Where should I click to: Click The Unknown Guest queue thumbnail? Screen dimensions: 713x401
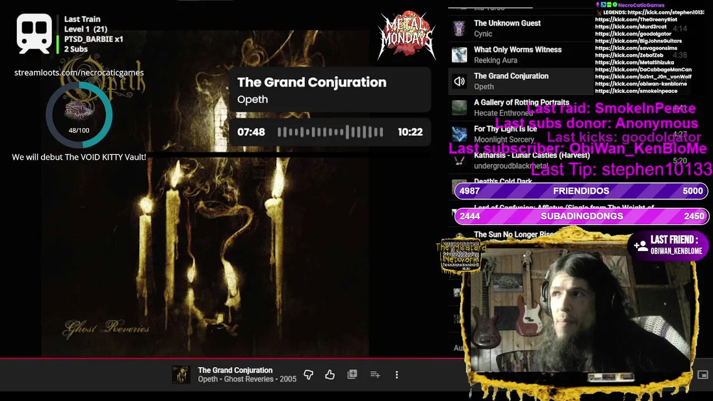coord(459,28)
